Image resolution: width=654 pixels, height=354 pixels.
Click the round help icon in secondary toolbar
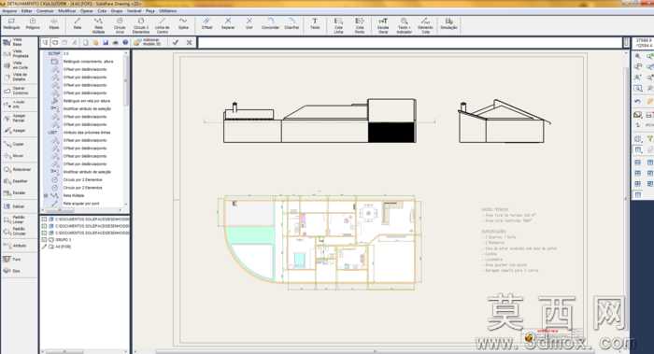tap(125, 42)
